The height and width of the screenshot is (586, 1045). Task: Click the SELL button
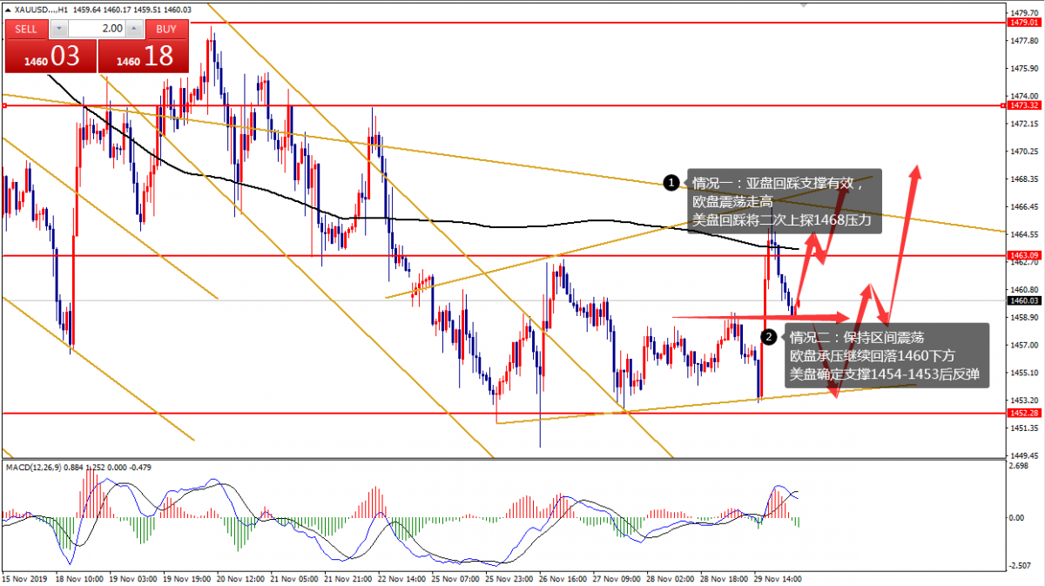point(26,28)
